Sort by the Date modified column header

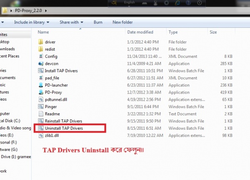(x=140, y=32)
